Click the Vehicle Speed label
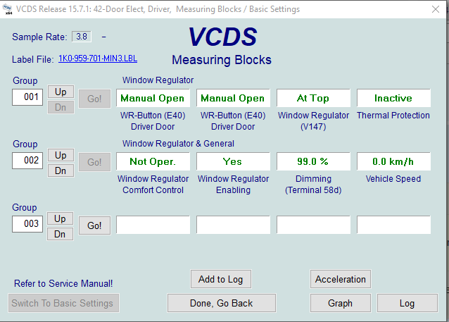449x322 pixels. pos(393,179)
